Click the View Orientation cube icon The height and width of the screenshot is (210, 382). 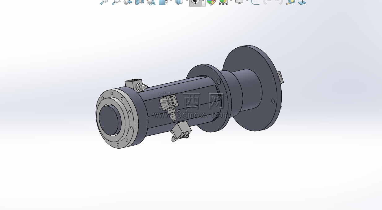[x=163, y=2]
